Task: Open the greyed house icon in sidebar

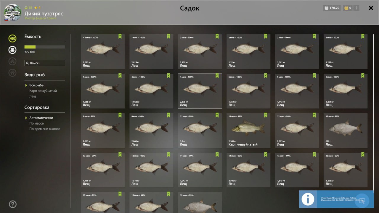Action: tap(12, 72)
